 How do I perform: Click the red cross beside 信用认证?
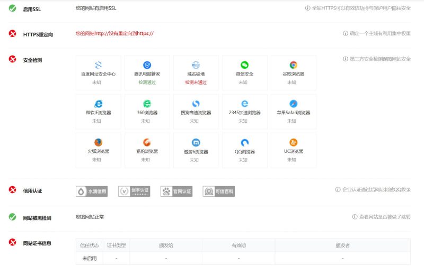pyautogui.click(x=12, y=190)
